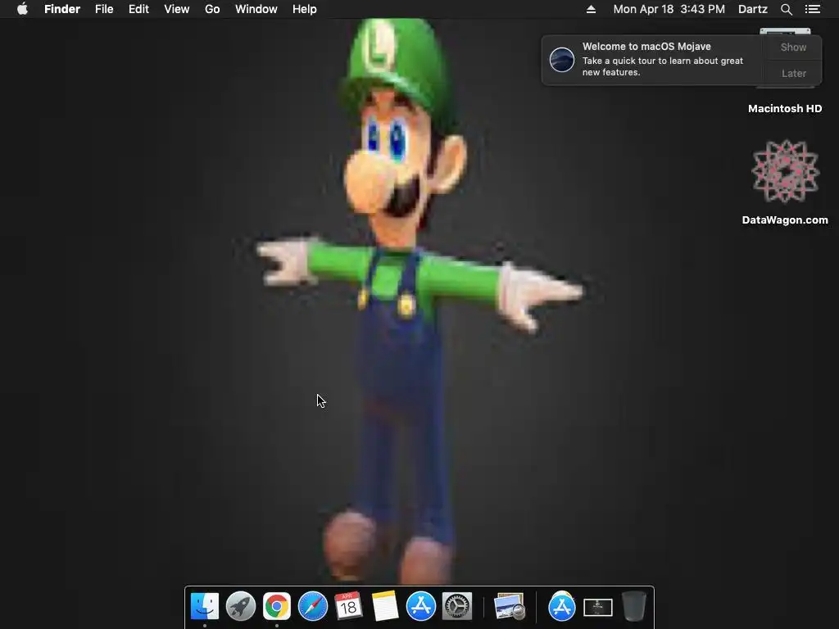Open Google Chrome from the Dock
The height and width of the screenshot is (629, 839).
pos(277,607)
